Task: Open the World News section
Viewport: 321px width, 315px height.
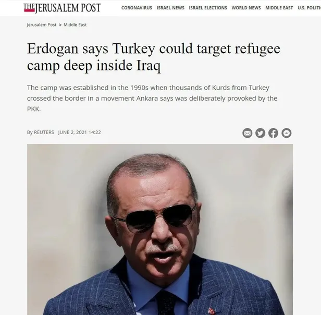Action: (246, 8)
